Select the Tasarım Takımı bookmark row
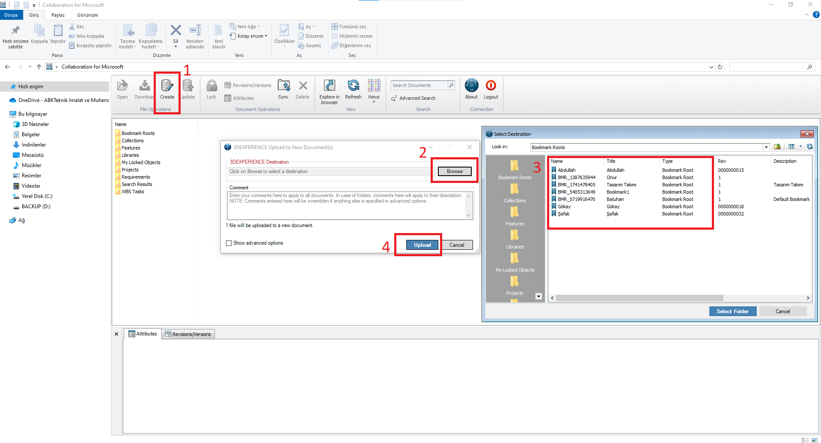 (621, 185)
